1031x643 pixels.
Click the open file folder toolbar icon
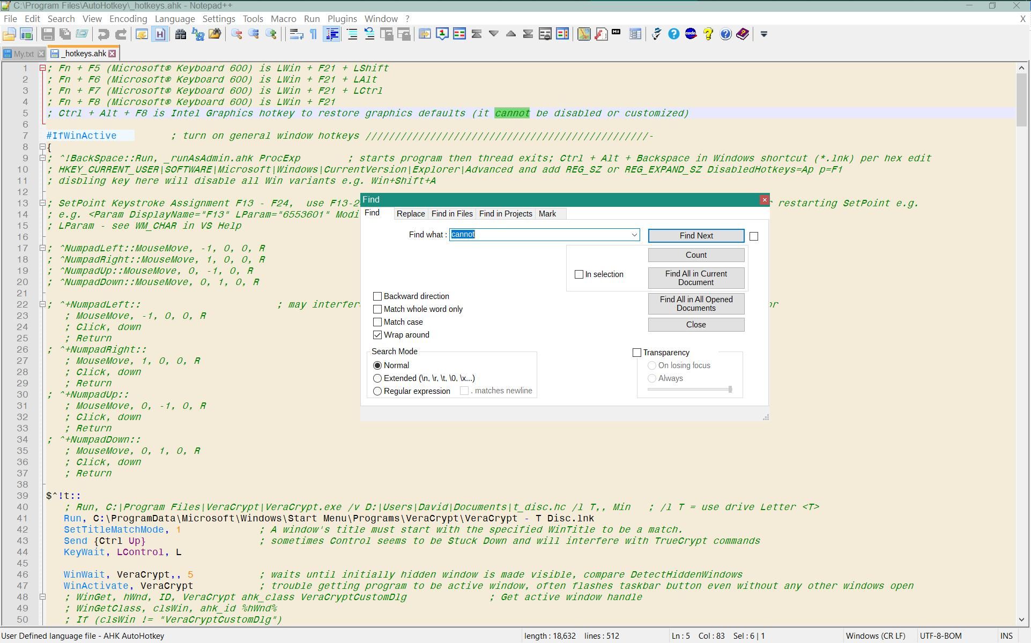point(9,34)
